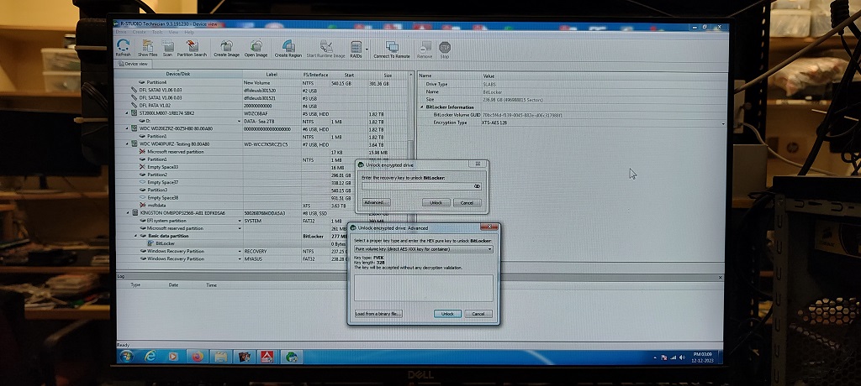Viewport: 861px width, 386px height.
Task: Click the Open Image toolbar icon
Action: coord(256,49)
